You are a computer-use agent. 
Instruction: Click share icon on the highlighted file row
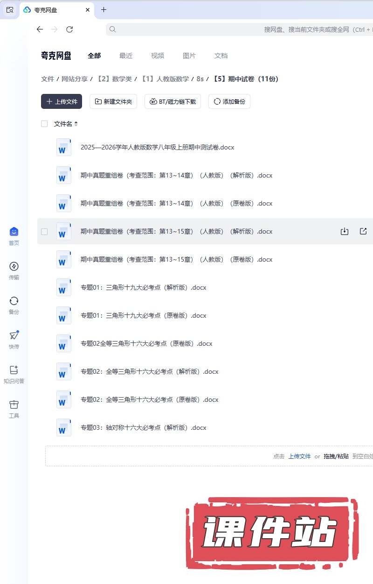click(363, 231)
